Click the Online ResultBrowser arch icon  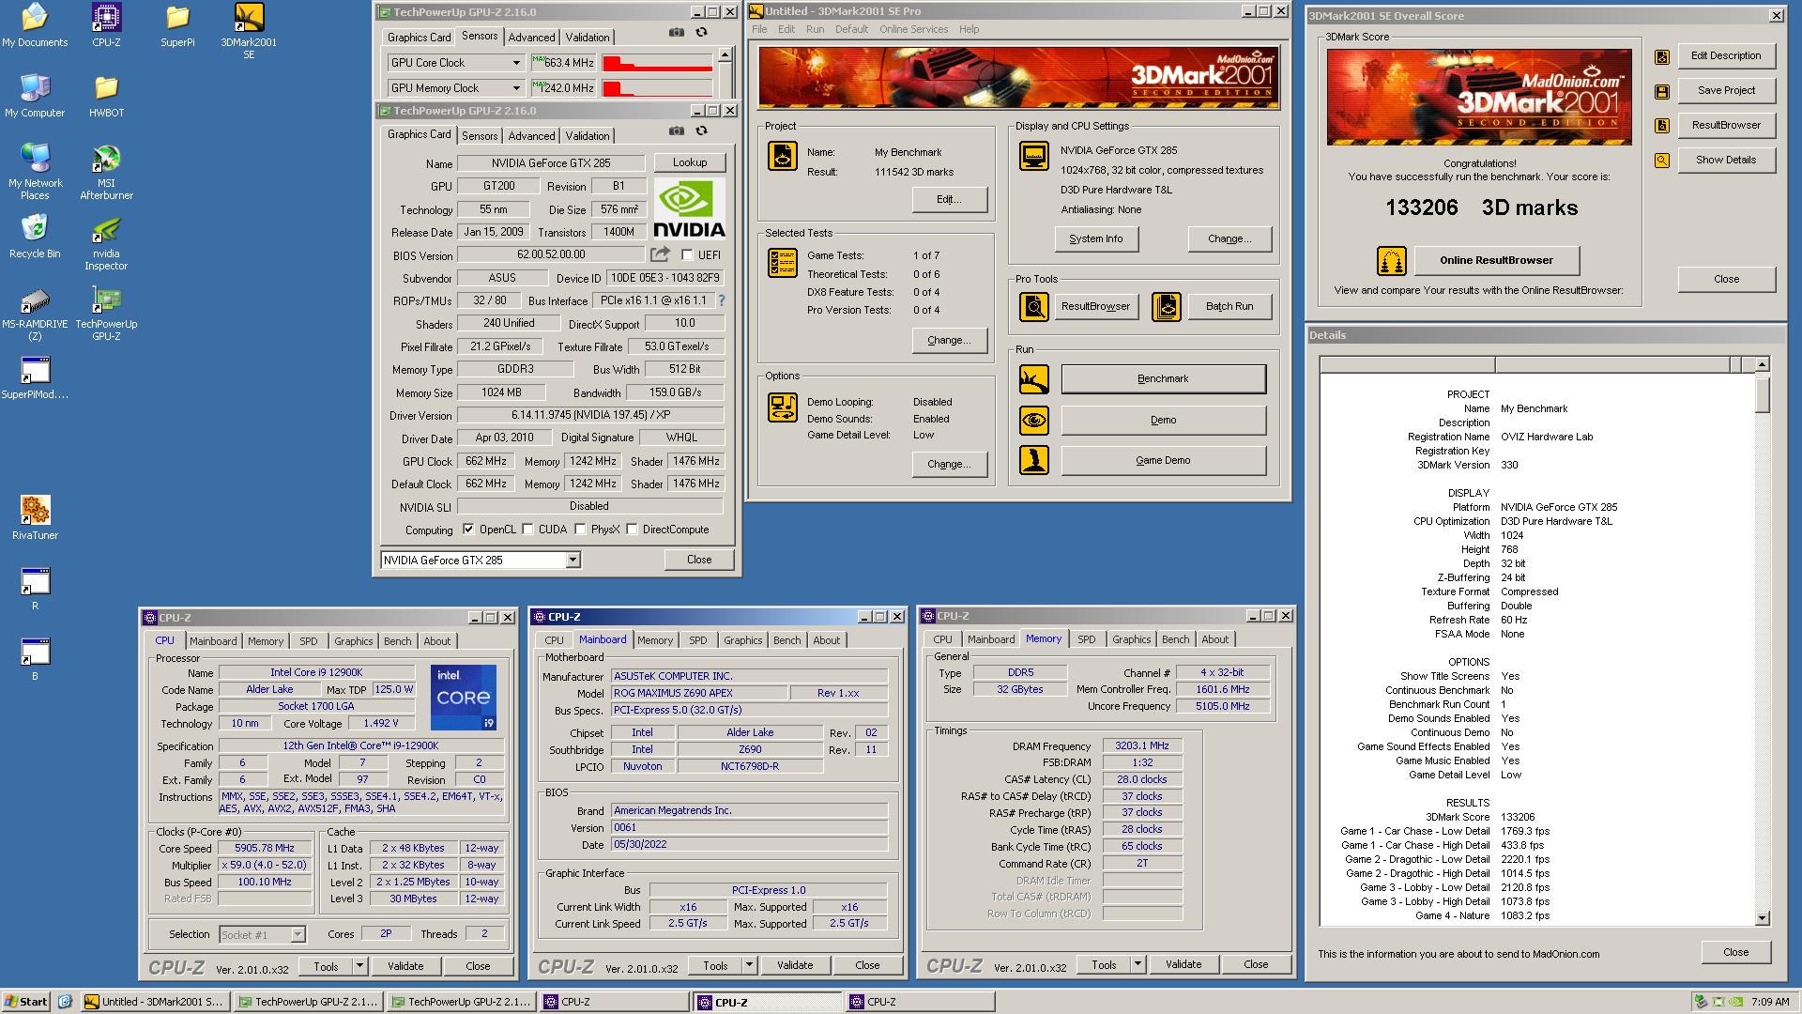[x=1392, y=260]
